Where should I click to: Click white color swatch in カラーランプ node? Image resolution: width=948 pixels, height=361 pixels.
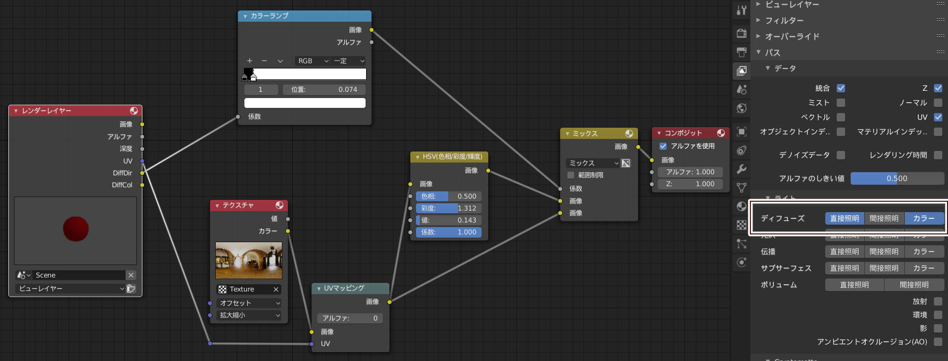coord(305,103)
